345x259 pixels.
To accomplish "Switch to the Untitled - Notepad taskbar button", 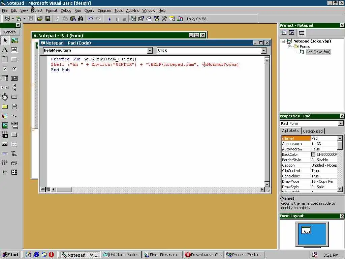I will coord(121,255).
